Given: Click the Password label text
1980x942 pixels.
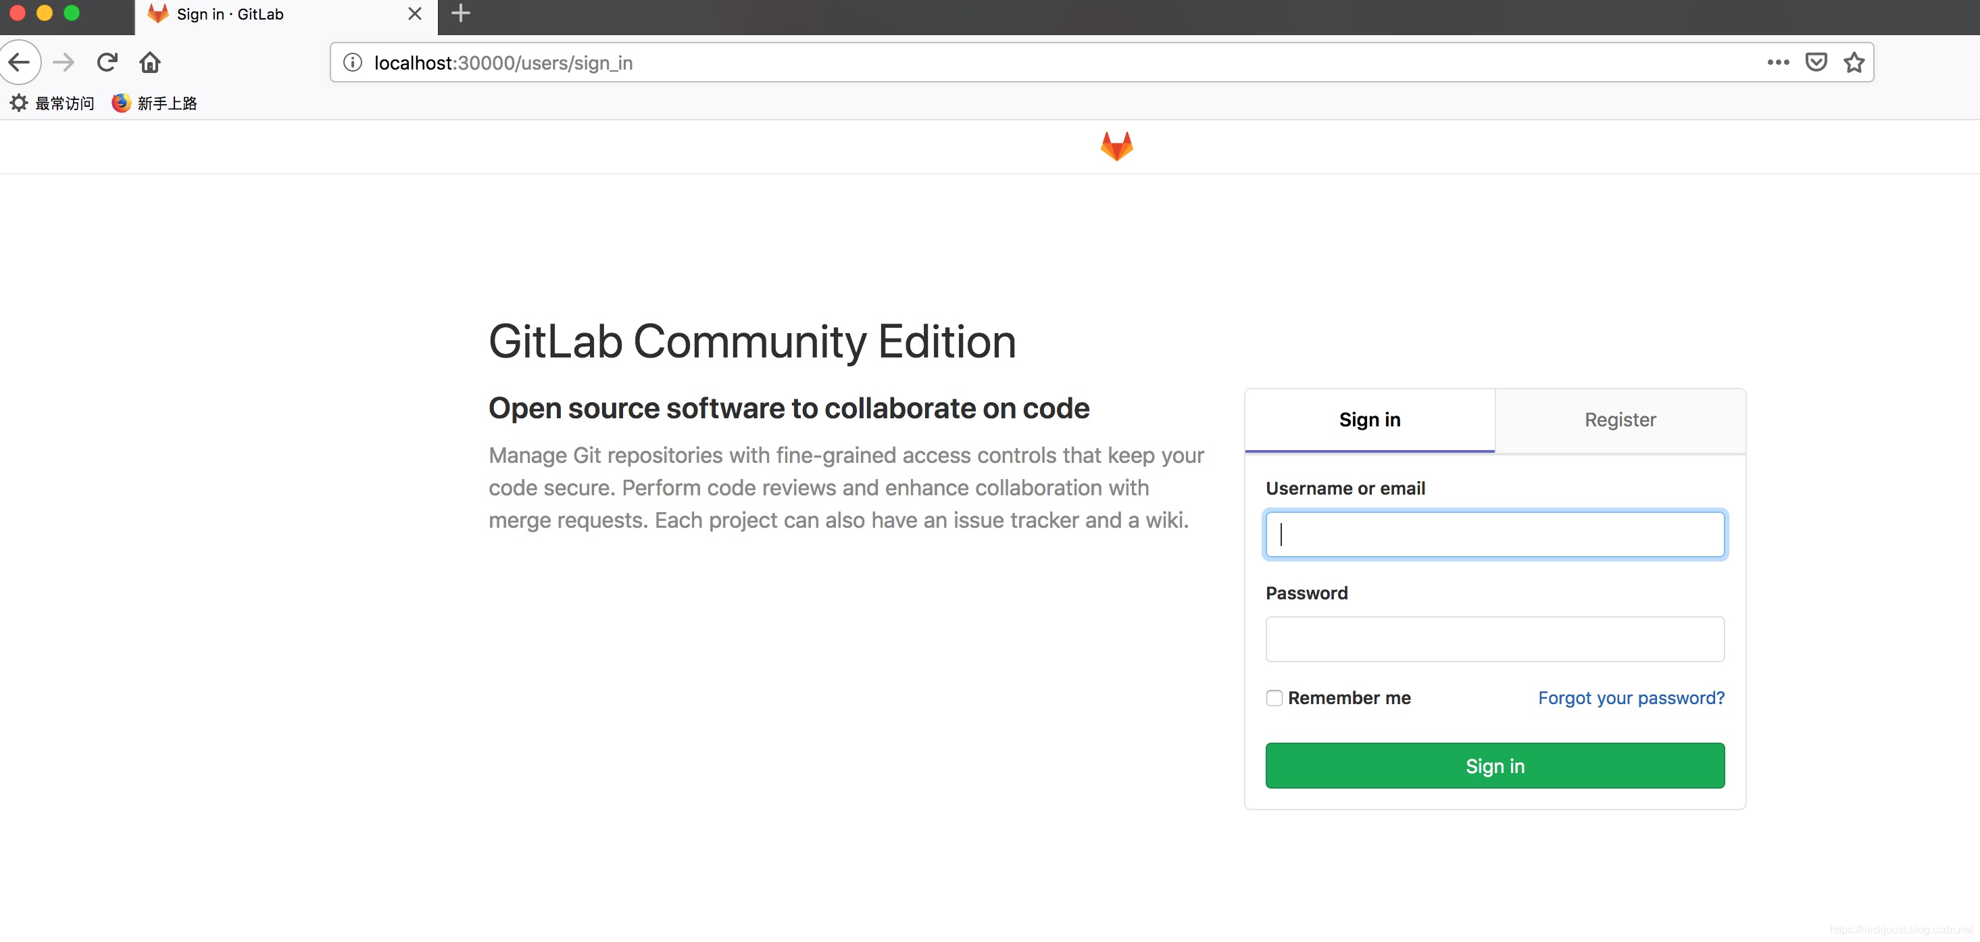Looking at the screenshot, I should [x=1307, y=593].
